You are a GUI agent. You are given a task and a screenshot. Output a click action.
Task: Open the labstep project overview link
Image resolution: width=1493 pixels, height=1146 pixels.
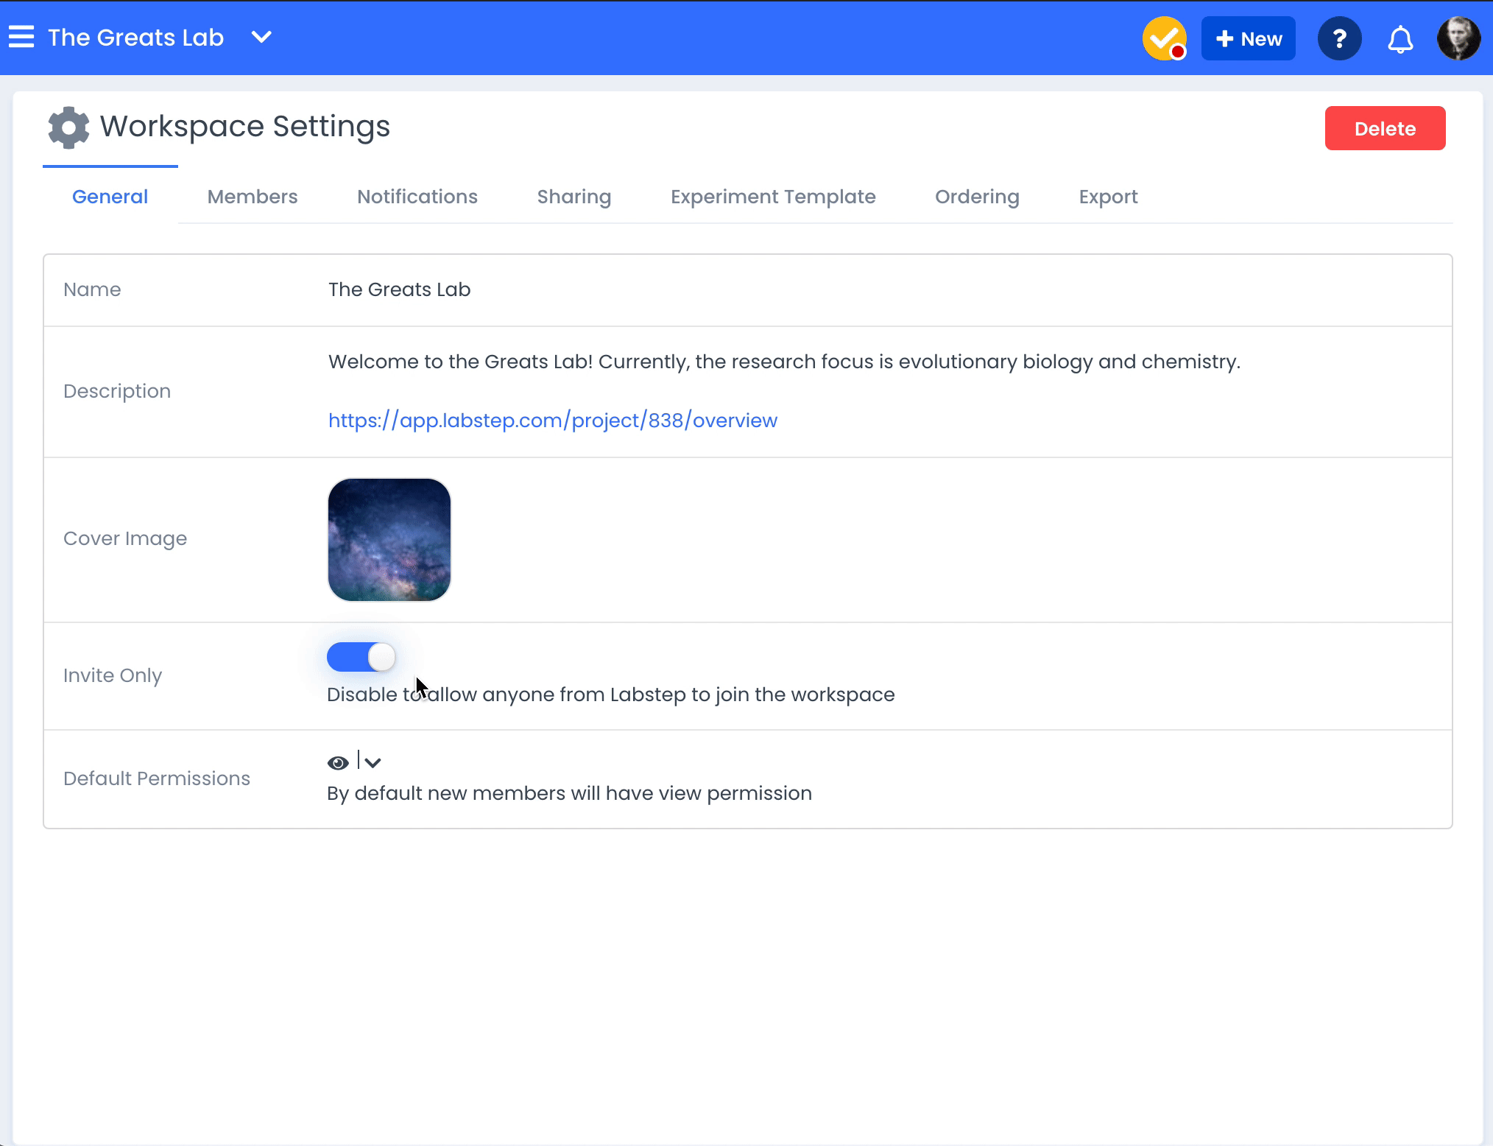[x=553, y=421]
